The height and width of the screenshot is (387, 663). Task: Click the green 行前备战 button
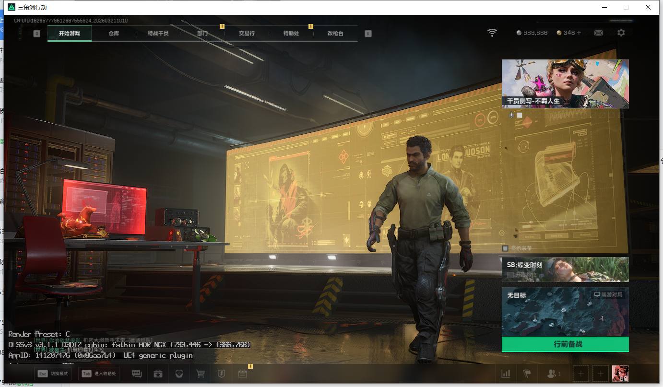565,344
